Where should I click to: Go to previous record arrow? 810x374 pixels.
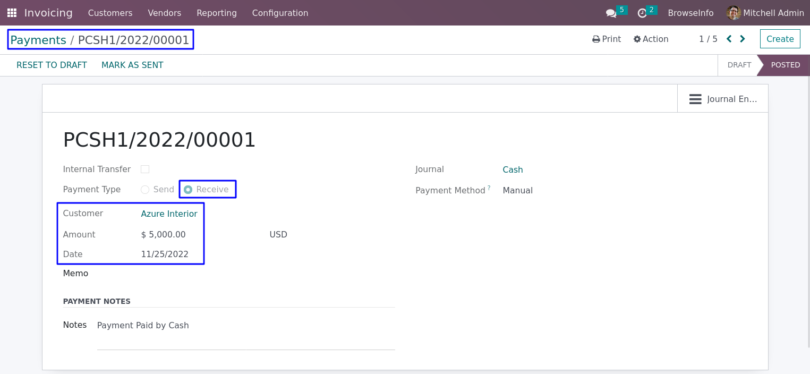pos(729,39)
